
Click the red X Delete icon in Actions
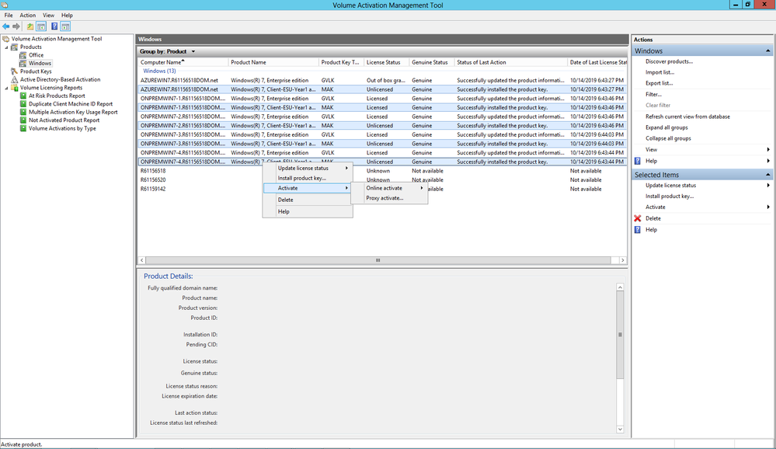tap(638, 218)
